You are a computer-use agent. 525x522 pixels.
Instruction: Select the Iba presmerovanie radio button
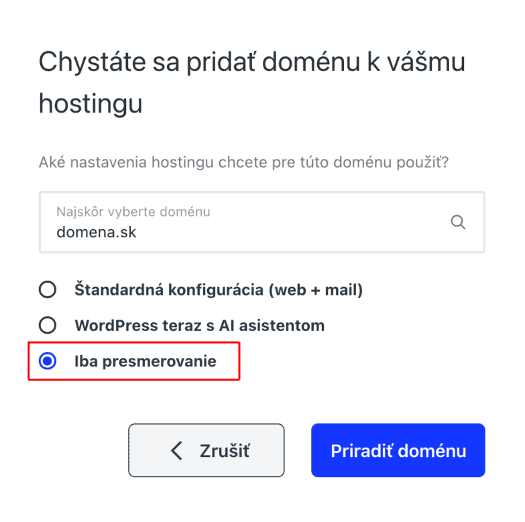pos(48,362)
